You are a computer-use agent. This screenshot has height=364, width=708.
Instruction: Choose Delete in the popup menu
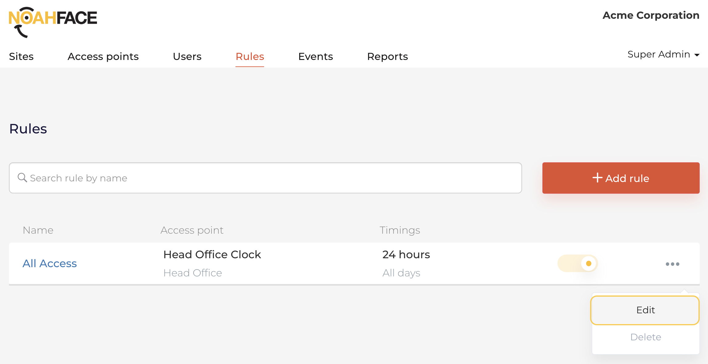tap(646, 337)
